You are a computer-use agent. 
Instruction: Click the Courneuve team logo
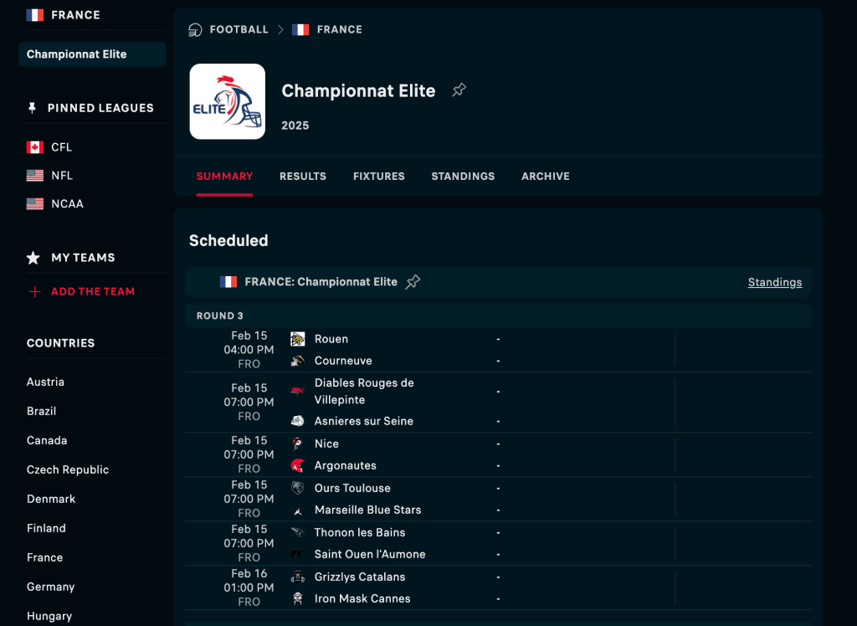tap(297, 361)
